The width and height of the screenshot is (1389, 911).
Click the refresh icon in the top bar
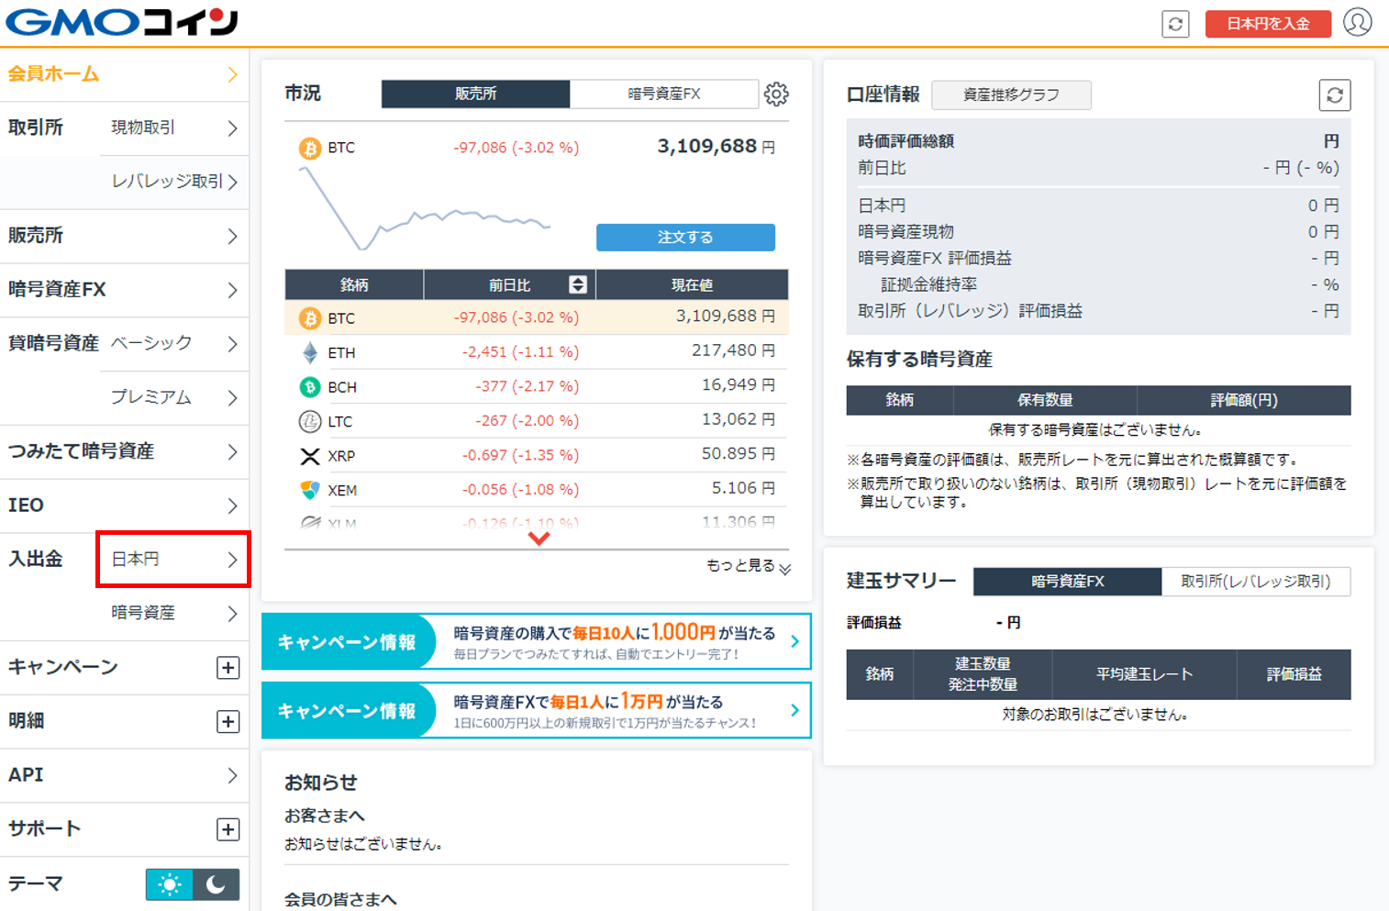(1175, 24)
